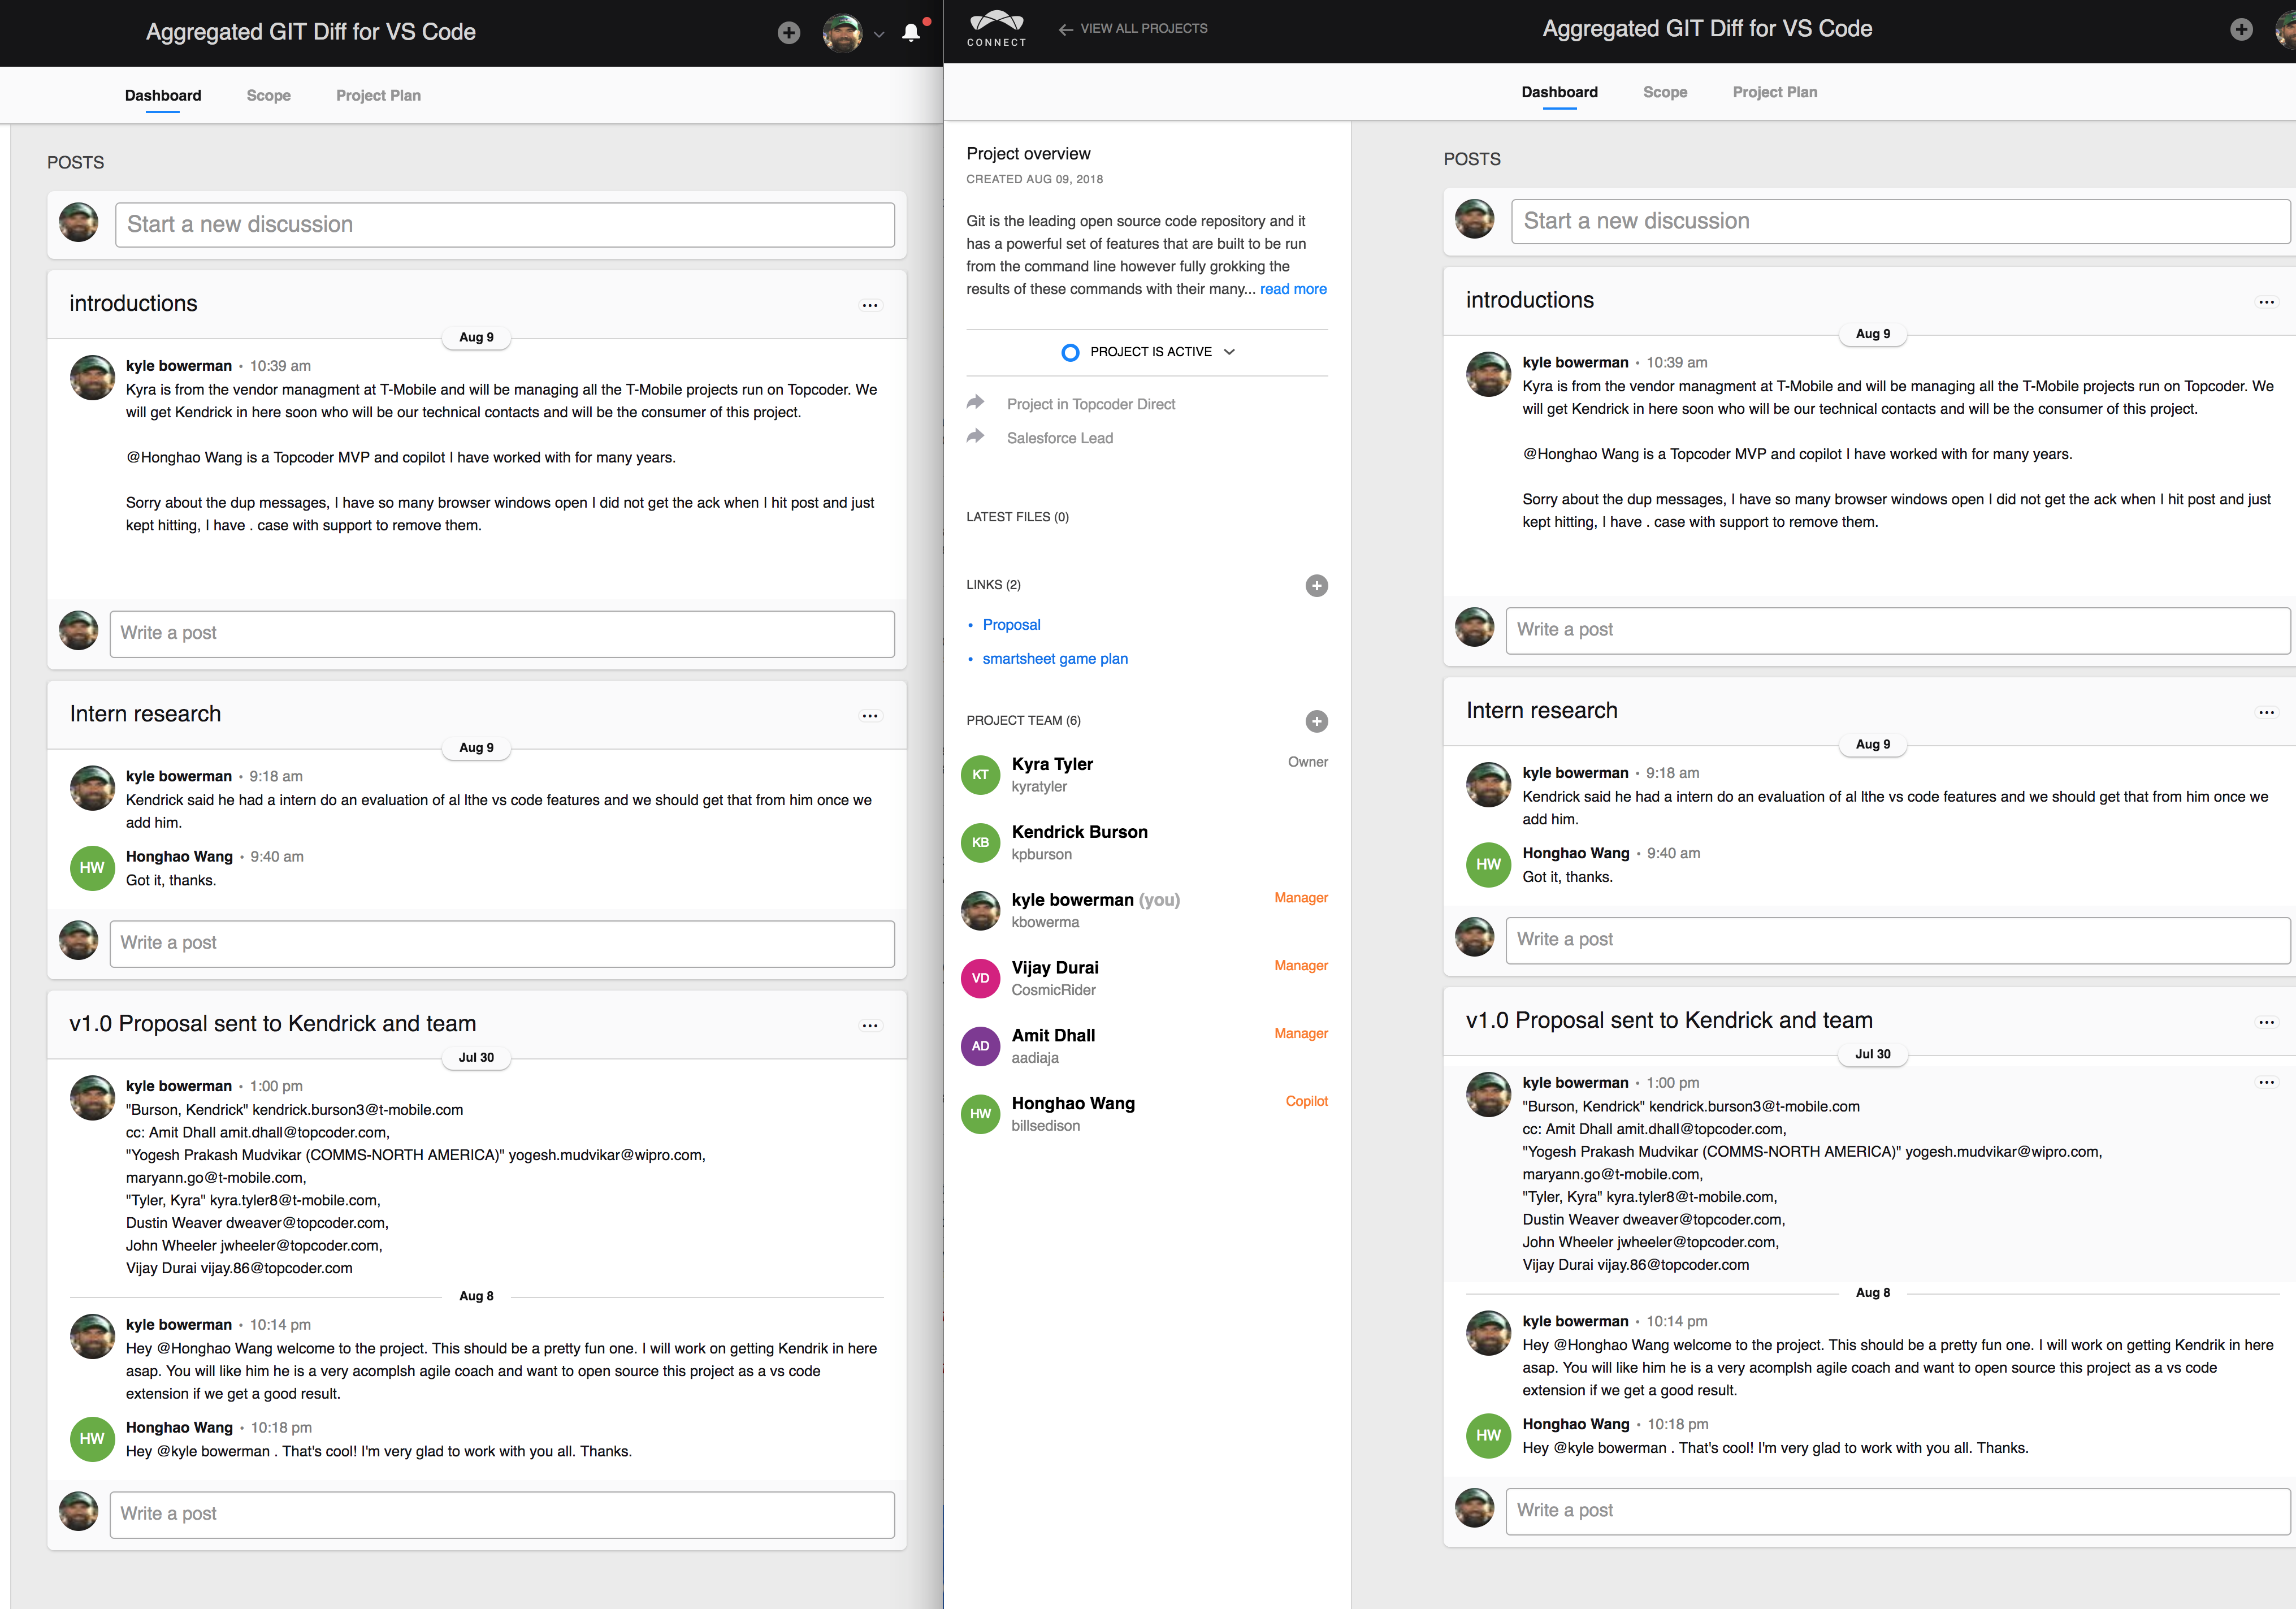
Task: Click share arrow icon beside Salesforce Lead
Action: [x=975, y=436]
